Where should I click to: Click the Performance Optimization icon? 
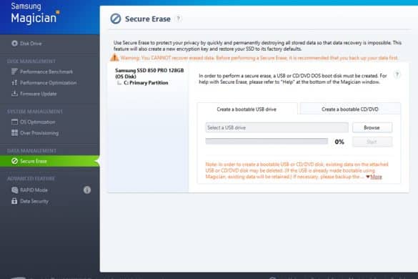[x=14, y=82]
